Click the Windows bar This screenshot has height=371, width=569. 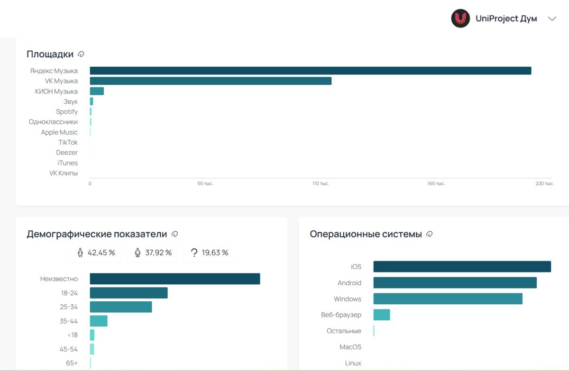[448, 299]
